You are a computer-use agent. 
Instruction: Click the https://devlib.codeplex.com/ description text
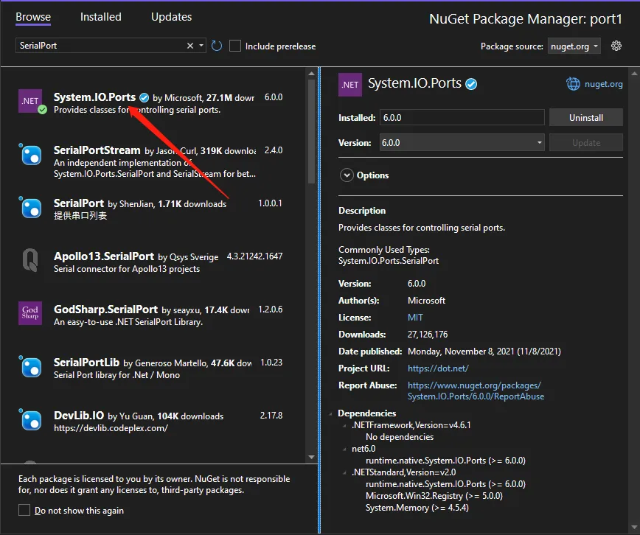[111, 428]
